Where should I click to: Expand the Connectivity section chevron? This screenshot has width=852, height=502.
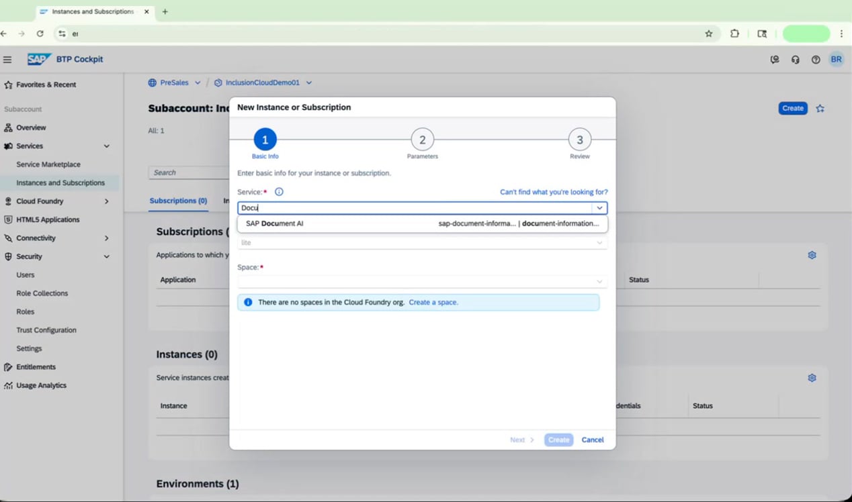coord(106,238)
